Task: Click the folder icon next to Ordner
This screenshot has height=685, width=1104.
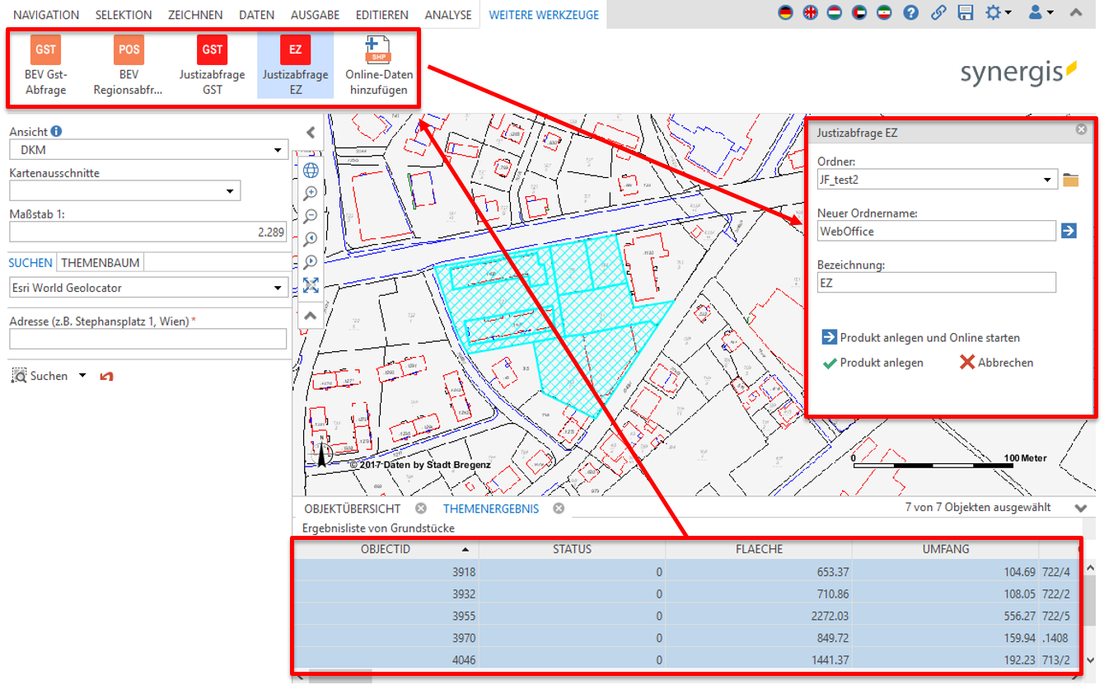Action: [1070, 181]
